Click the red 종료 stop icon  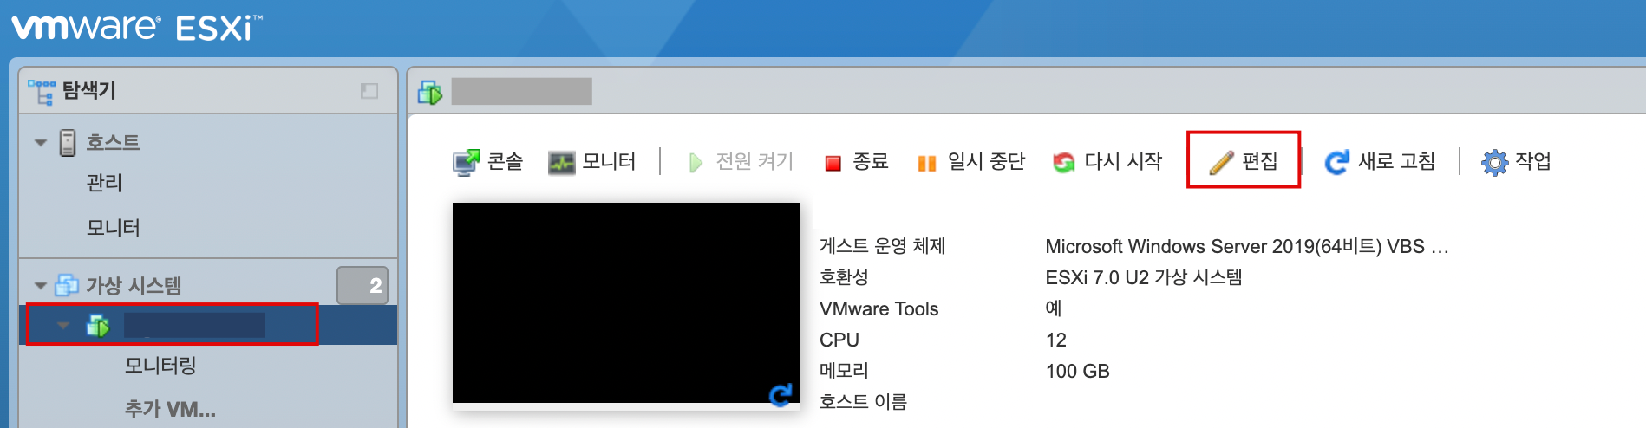[x=833, y=163]
